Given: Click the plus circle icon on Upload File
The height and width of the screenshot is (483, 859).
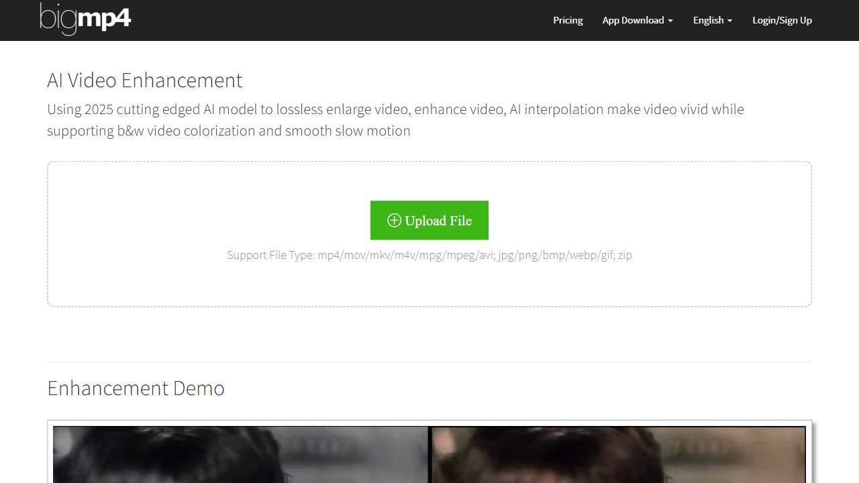Looking at the screenshot, I should coord(394,221).
